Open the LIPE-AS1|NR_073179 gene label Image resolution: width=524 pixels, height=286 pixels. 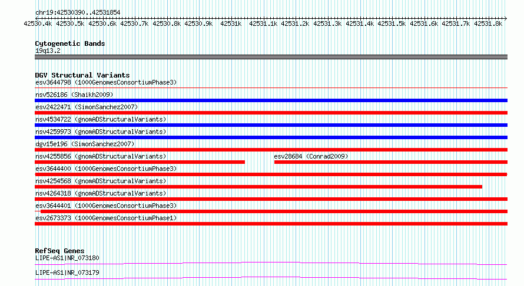(67, 272)
